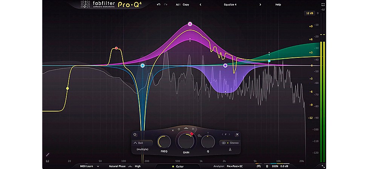
Task: Switch between A/B states
Action: tap(178, 5)
